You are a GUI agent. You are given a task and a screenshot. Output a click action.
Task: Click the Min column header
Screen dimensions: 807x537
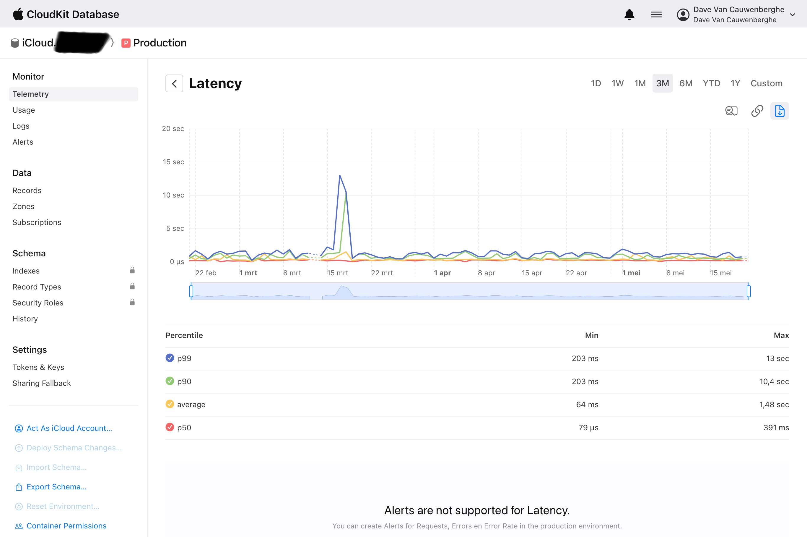[x=591, y=335]
